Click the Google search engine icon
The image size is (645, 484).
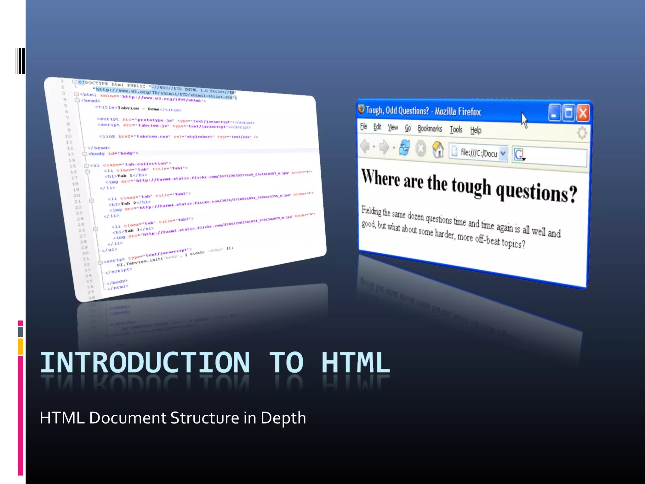click(518, 155)
